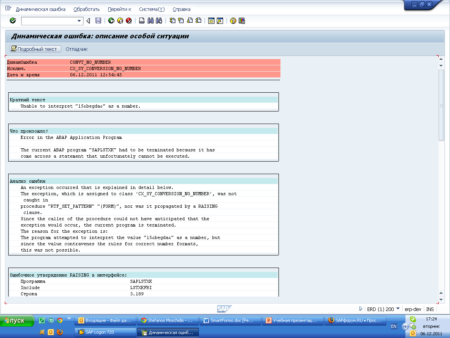450x338 pixels.
Task: Open the Система(Y) menu
Action: 152,9
